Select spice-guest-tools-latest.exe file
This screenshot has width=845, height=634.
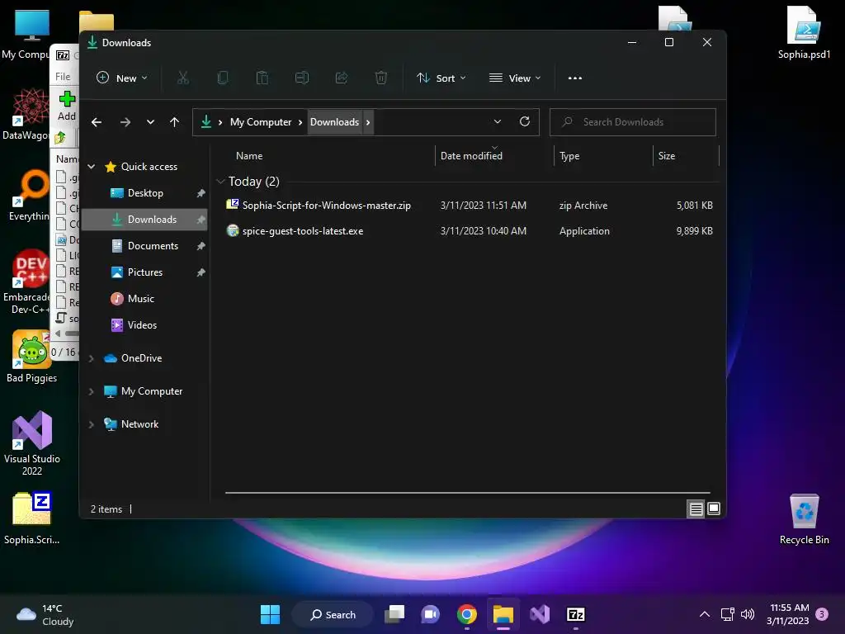click(x=468, y=231)
